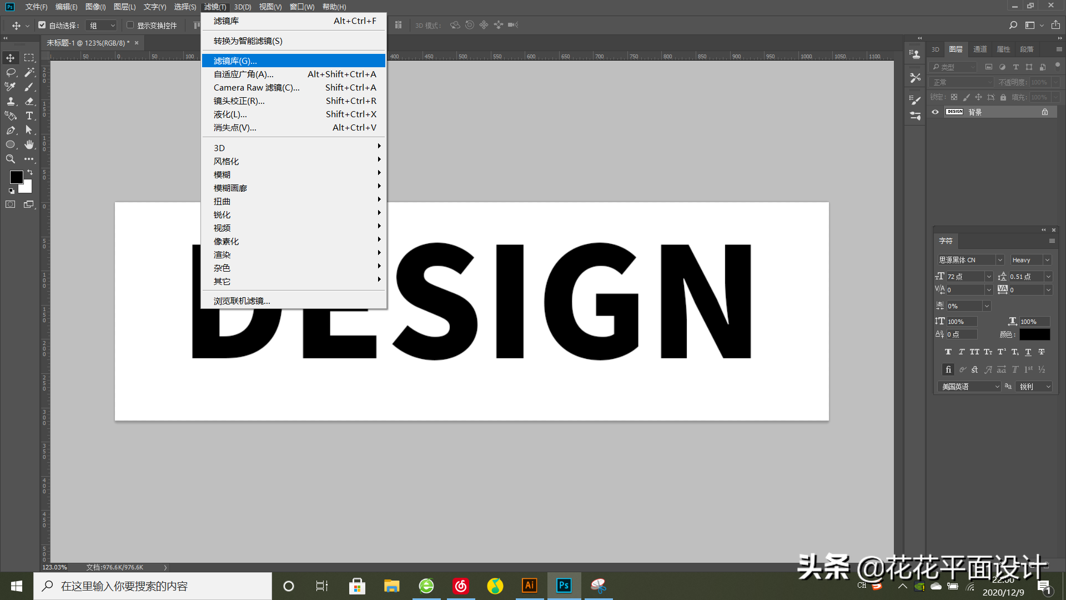
Task: Select the Horizontal Type tool
Action: pos(29,116)
